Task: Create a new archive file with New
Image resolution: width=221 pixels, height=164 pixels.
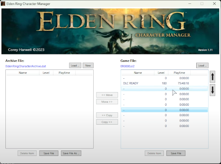Action: pos(88,66)
